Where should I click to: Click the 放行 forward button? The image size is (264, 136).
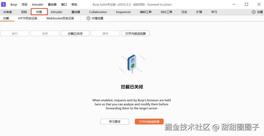tap(15, 33)
